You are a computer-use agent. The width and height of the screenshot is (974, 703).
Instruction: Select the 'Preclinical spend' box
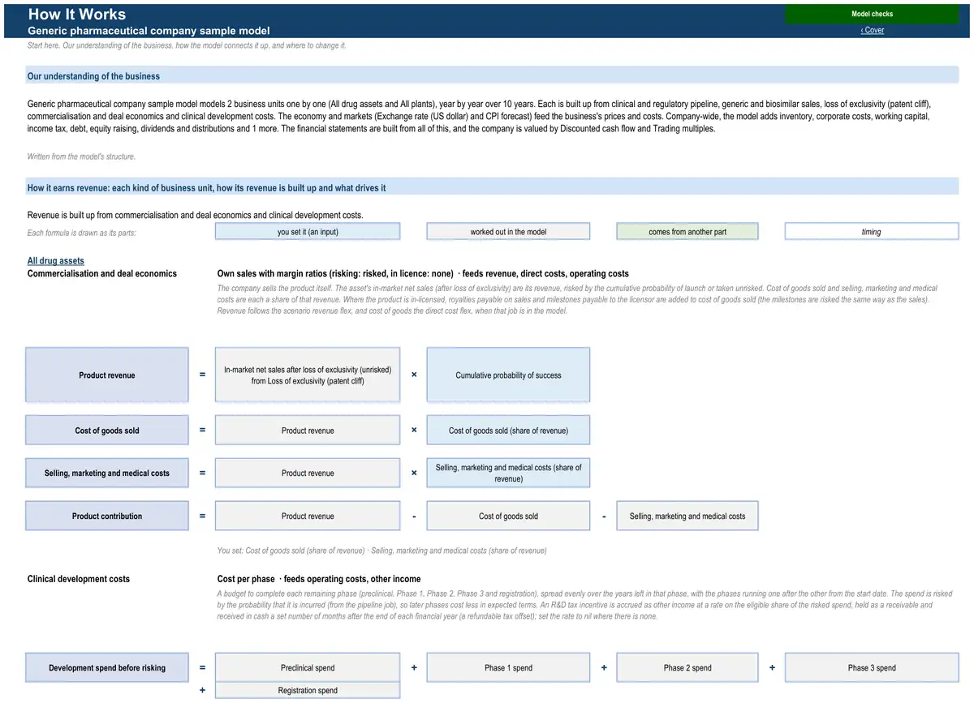click(308, 668)
